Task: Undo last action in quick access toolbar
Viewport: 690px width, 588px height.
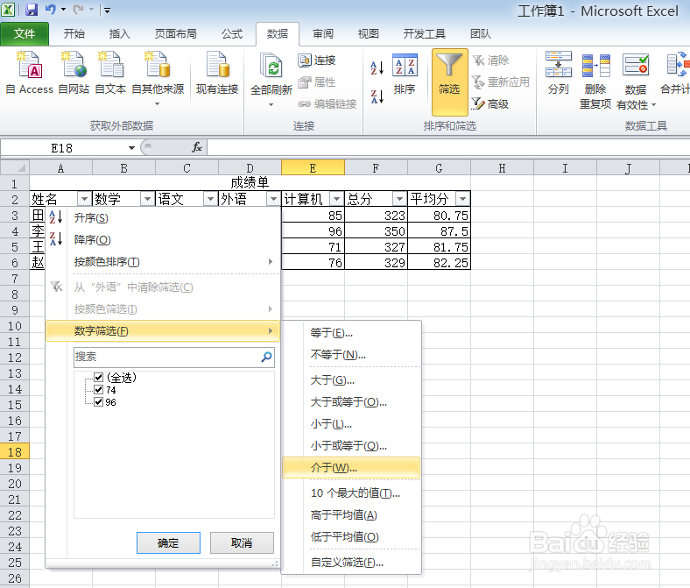Action: 51,10
